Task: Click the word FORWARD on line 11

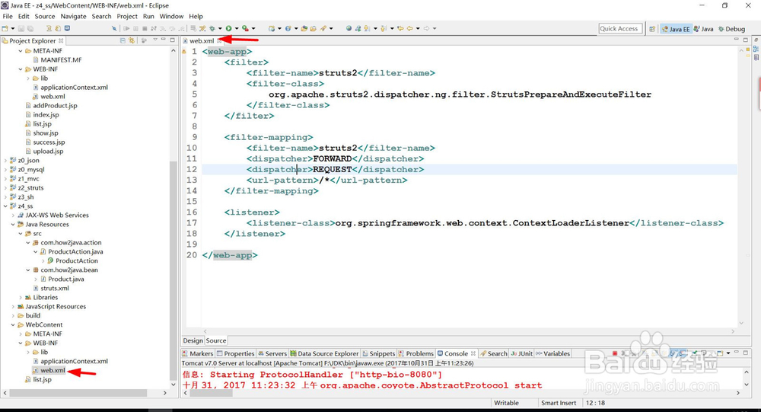Action: tap(333, 158)
